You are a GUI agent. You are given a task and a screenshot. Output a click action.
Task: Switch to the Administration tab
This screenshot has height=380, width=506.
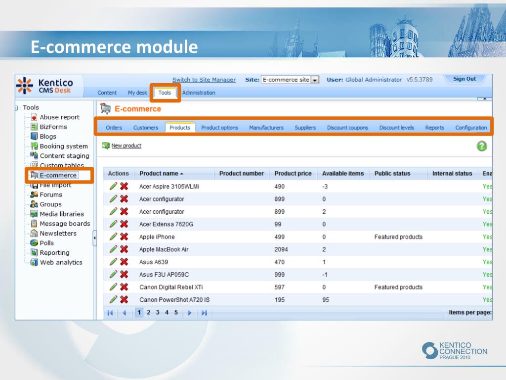pyautogui.click(x=199, y=93)
